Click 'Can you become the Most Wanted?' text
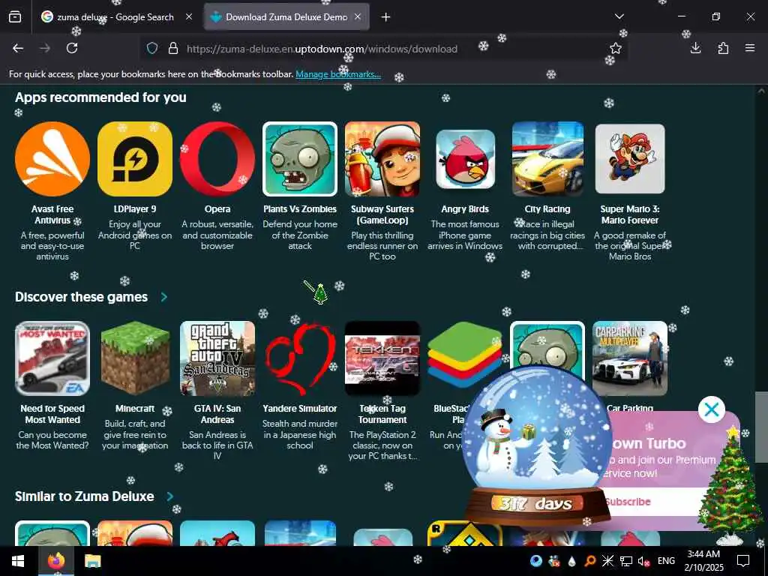 pyautogui.click(x=52, y=439)
